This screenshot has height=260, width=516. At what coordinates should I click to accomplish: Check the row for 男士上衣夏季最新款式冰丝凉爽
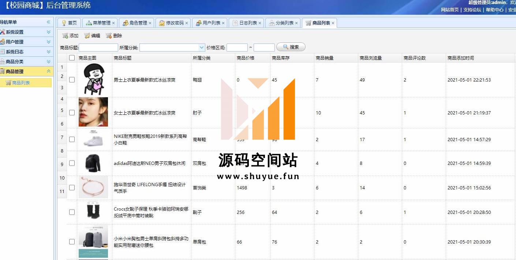(72, 80)
